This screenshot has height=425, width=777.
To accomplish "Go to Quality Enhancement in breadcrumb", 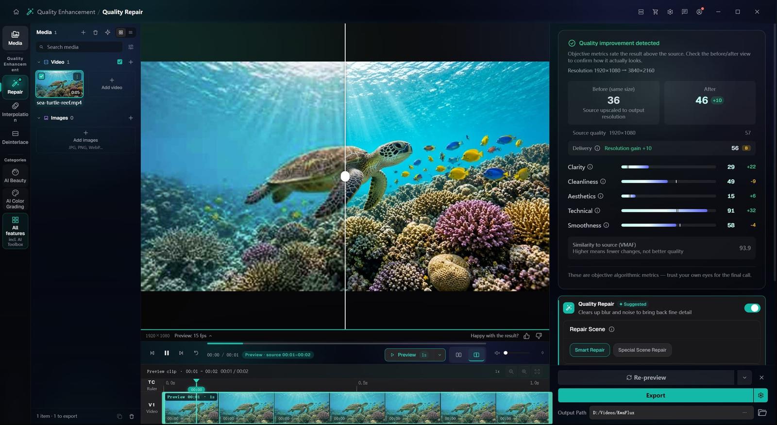I will click(x=66, y=12).
